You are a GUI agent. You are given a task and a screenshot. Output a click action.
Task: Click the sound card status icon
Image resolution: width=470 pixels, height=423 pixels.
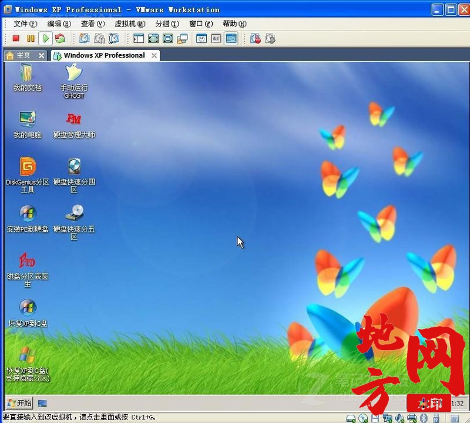pyautogui.click(x=399, y=418)
